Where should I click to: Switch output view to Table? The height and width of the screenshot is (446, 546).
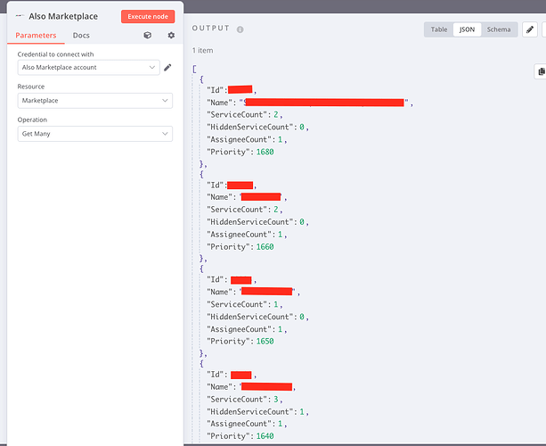(439, 29)
